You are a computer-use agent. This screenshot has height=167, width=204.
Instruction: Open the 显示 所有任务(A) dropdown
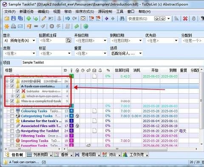coord(20,41)
